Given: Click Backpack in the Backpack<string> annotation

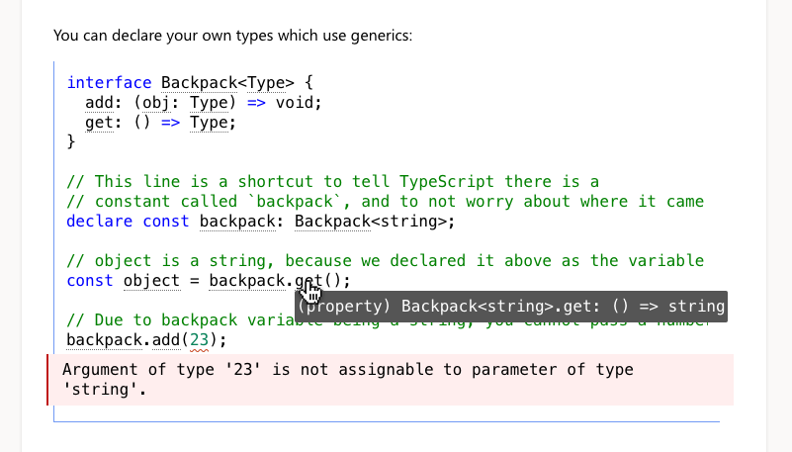Looking at the screenshot, I should 332,222.
